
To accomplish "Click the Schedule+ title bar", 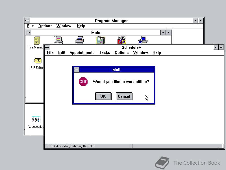I will click(x=131, y=47).
